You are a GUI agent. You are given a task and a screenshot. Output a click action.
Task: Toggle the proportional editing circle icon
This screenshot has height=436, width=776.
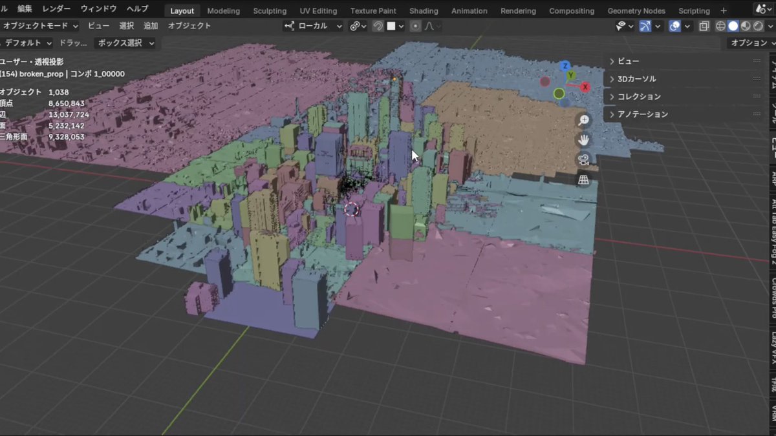pyautogui.click(x=416, y=26)
